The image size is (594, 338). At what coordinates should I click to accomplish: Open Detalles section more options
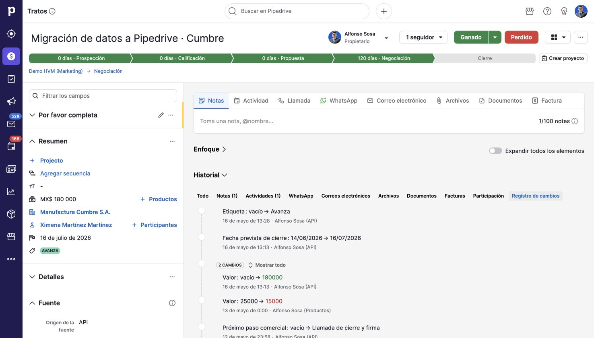(x=172, y=277)
